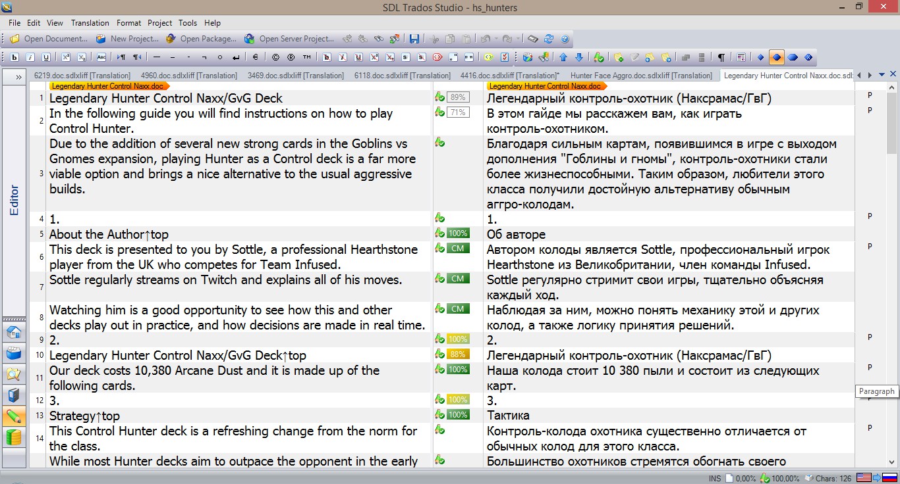Confirm the translation with the pencil-check icon
This screenshot has height=484, width=900.
click(x=598, y=57)
